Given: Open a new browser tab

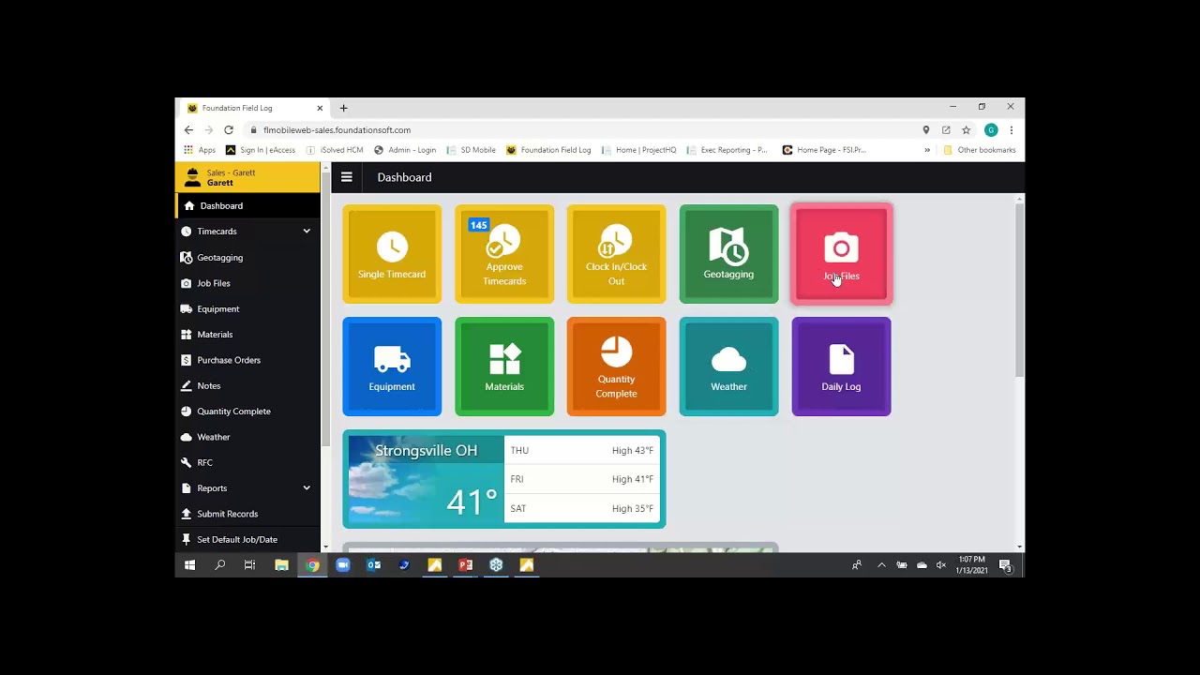Looking at the screenshot, I should click(343, 108).
